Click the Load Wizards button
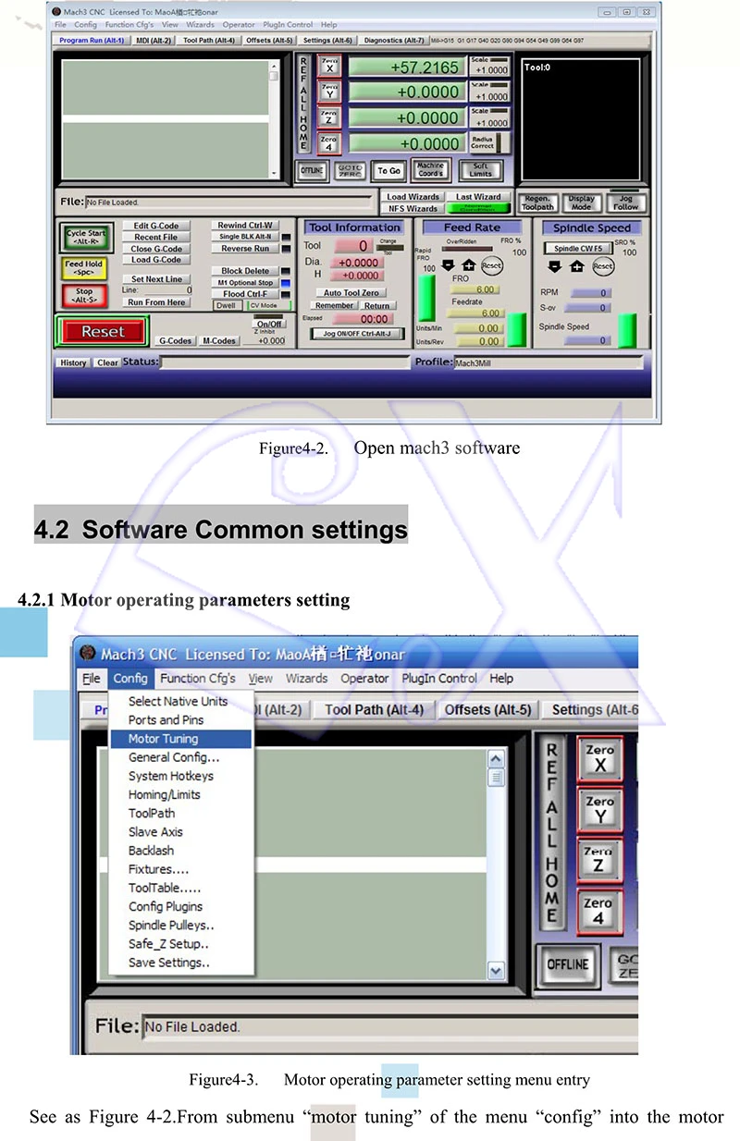The height and width of the screenshot is (1141, 740). tap(413, 197)
